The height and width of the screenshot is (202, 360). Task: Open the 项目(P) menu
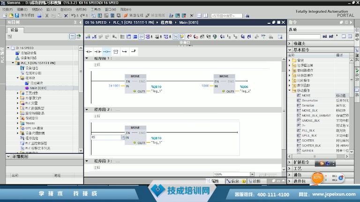pyautogui.click(x=7, y=9)
